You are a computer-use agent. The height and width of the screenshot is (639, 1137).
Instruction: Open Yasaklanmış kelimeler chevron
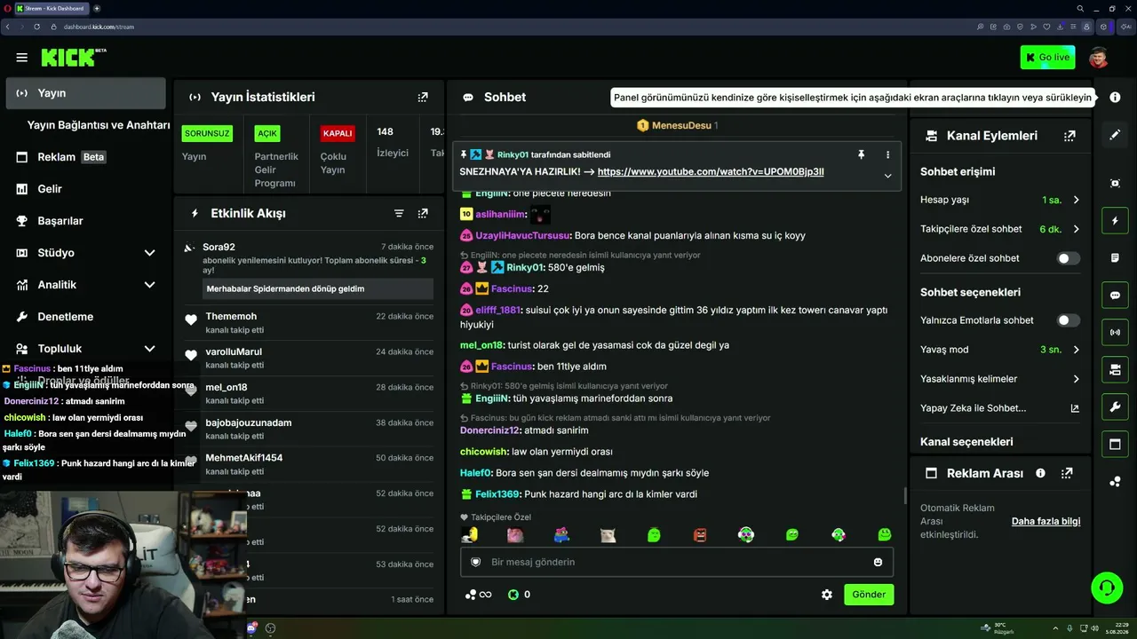click(1076, 379)
